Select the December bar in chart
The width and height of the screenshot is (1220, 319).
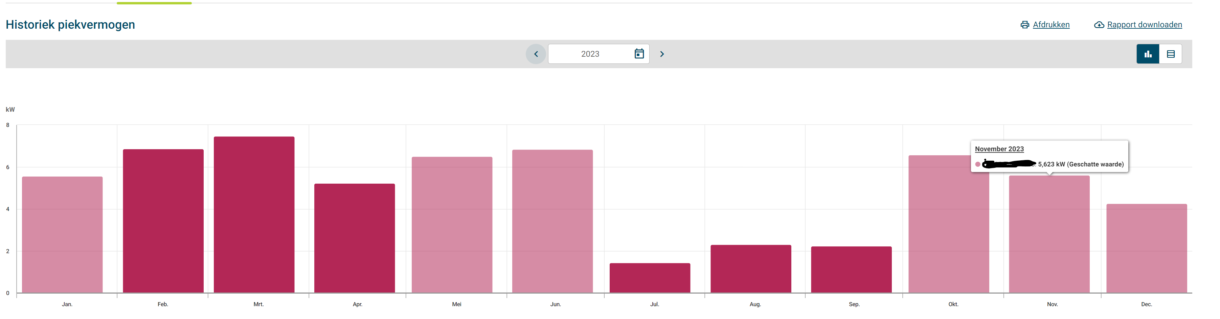(x=1146, y=248)
